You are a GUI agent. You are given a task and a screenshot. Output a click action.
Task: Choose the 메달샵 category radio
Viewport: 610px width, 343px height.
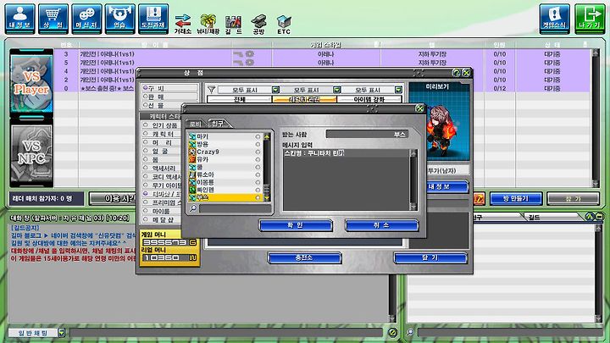pos(146,219)
